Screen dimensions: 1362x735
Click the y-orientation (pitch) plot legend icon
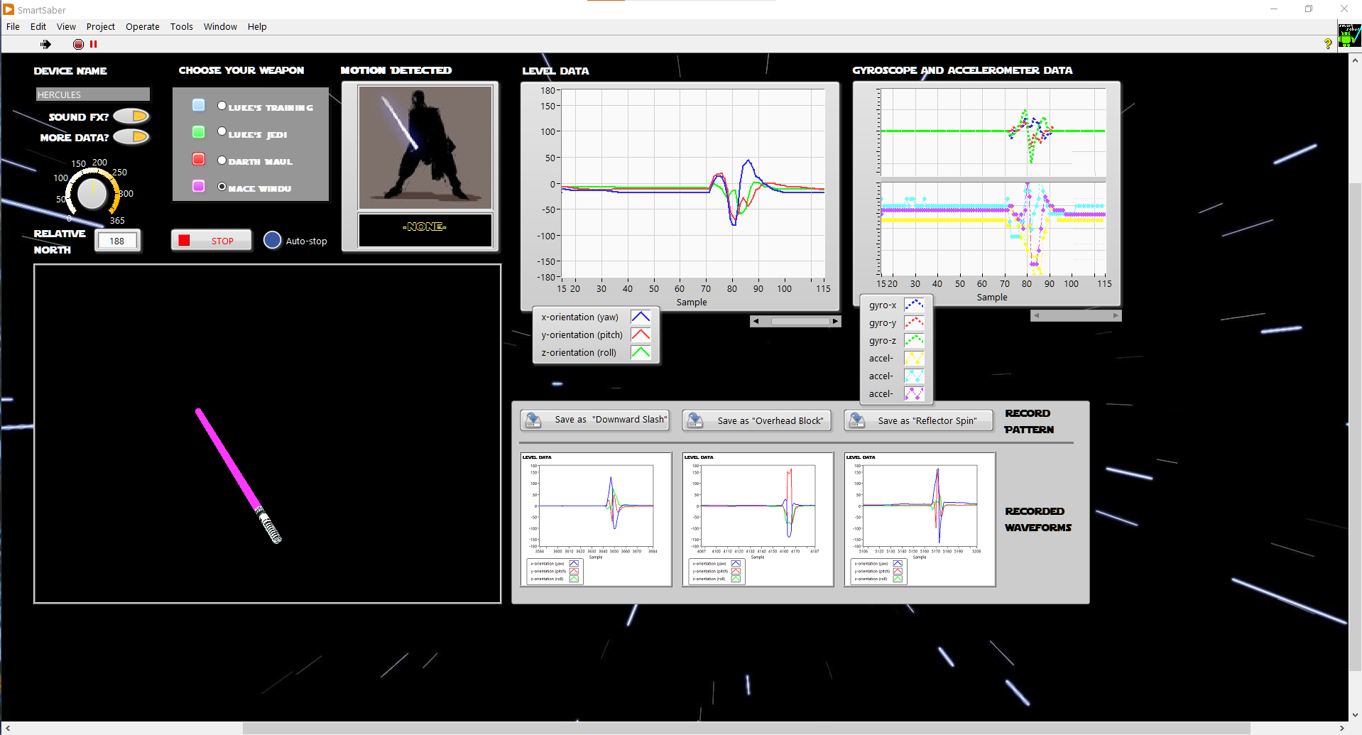[x=641, y=334]
